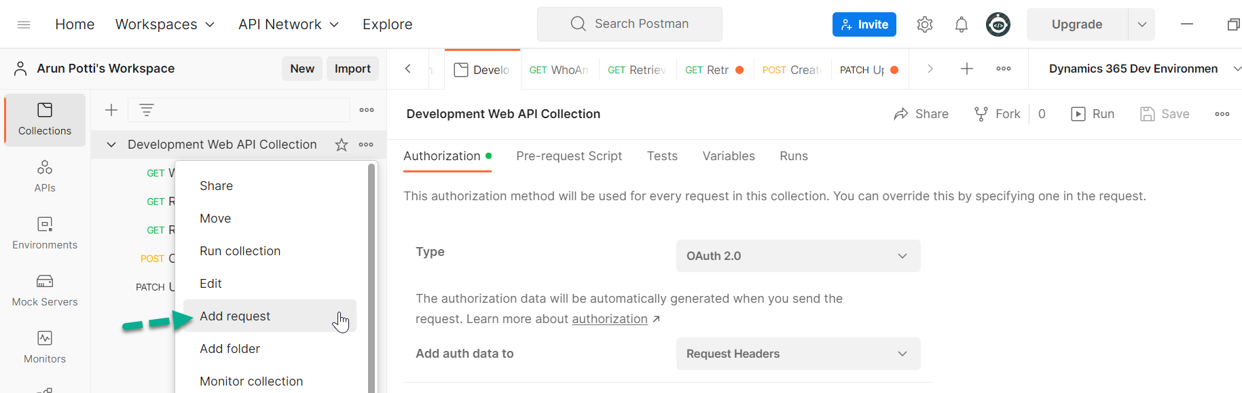Viewport: 1242px width, 393px height.
Task: Select Add request from context menu
Action: coord(235,316)
